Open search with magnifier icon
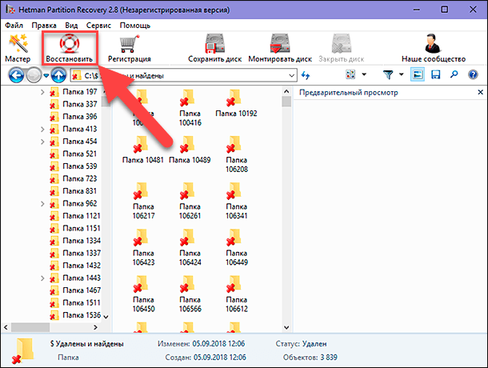 coord(454,74)
